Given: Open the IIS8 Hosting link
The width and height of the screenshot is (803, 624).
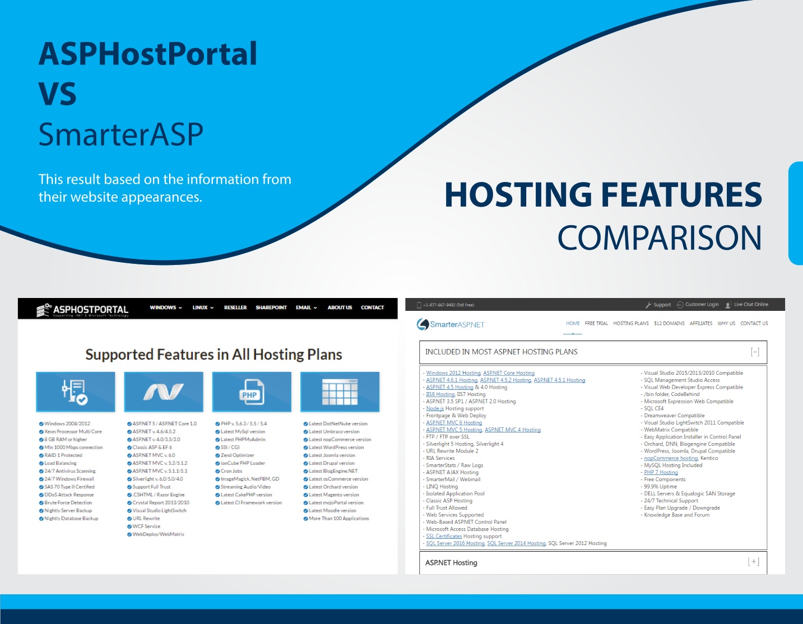Looking at the screenshot, I should coord(440,394).
